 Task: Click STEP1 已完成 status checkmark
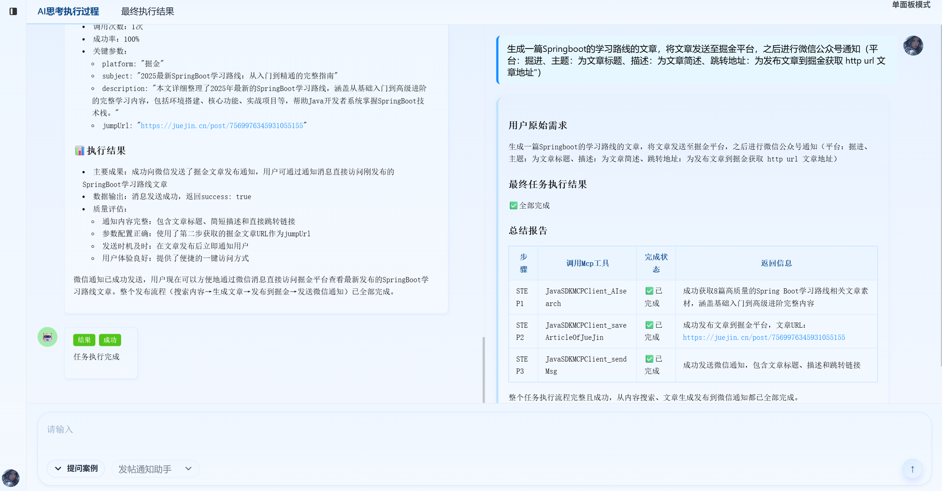click(649, 291)
